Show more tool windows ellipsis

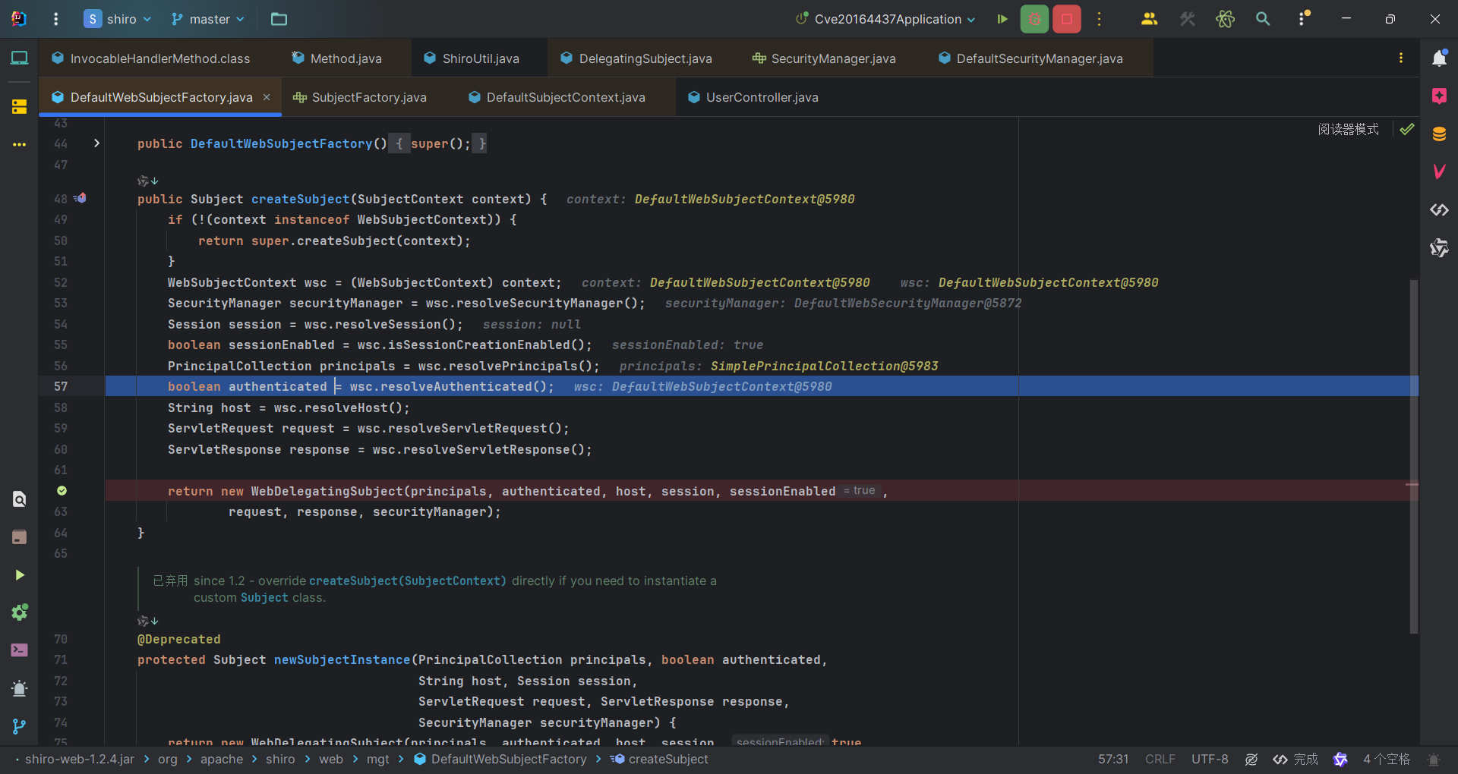[20, 144]
